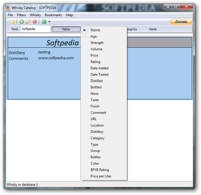Click the Comments label in entry
201x195 pixels.
click(18, 58)
